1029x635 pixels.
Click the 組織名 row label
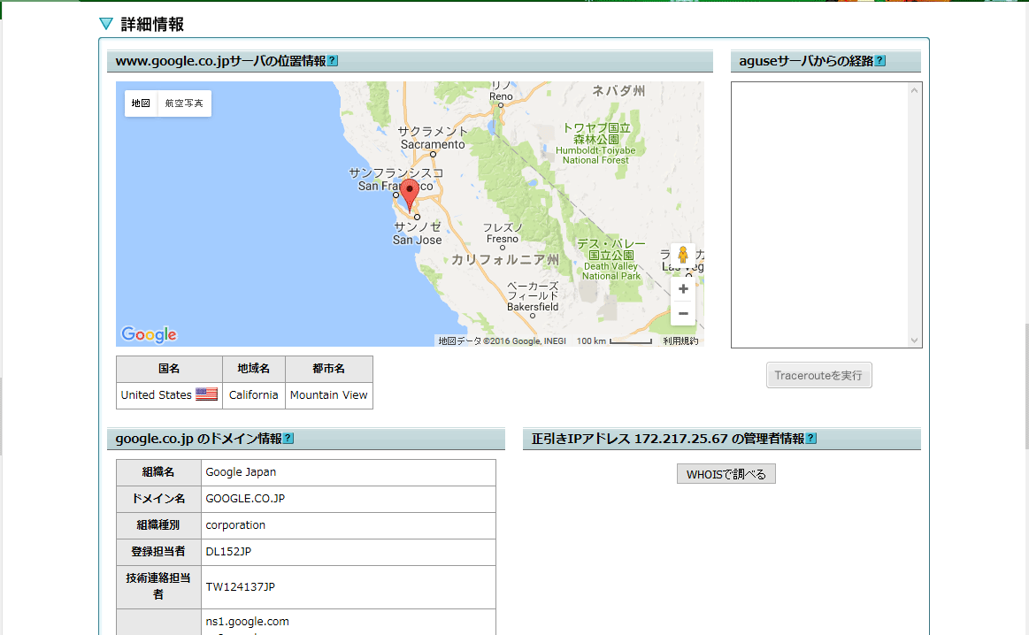[x=158, y=472]
